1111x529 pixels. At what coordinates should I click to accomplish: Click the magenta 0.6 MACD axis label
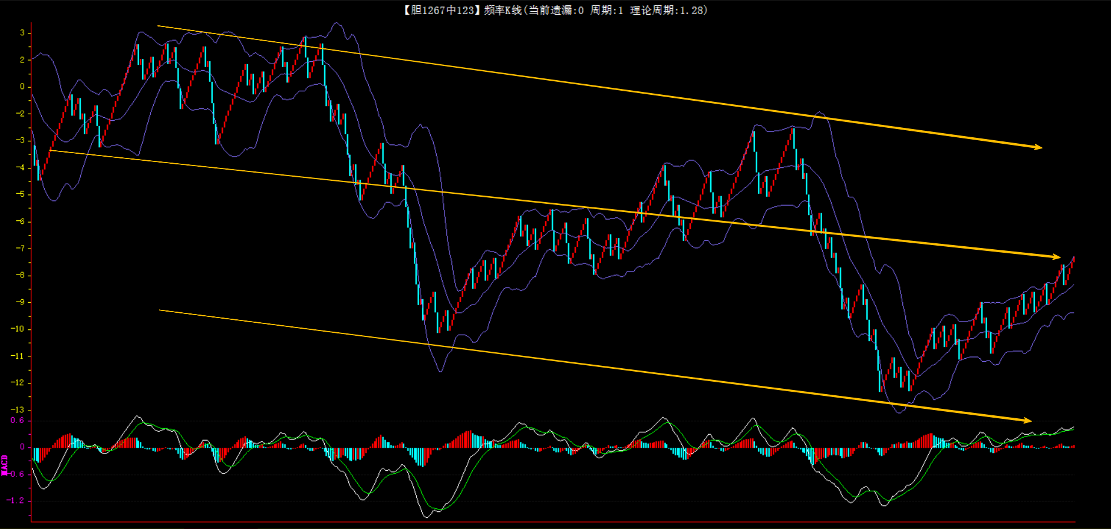click(17, 421)
